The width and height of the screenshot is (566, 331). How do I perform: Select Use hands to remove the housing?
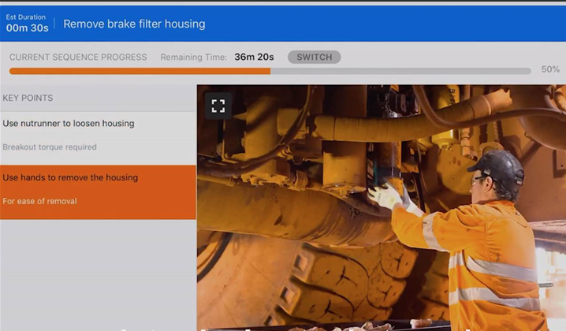point(70,178)
